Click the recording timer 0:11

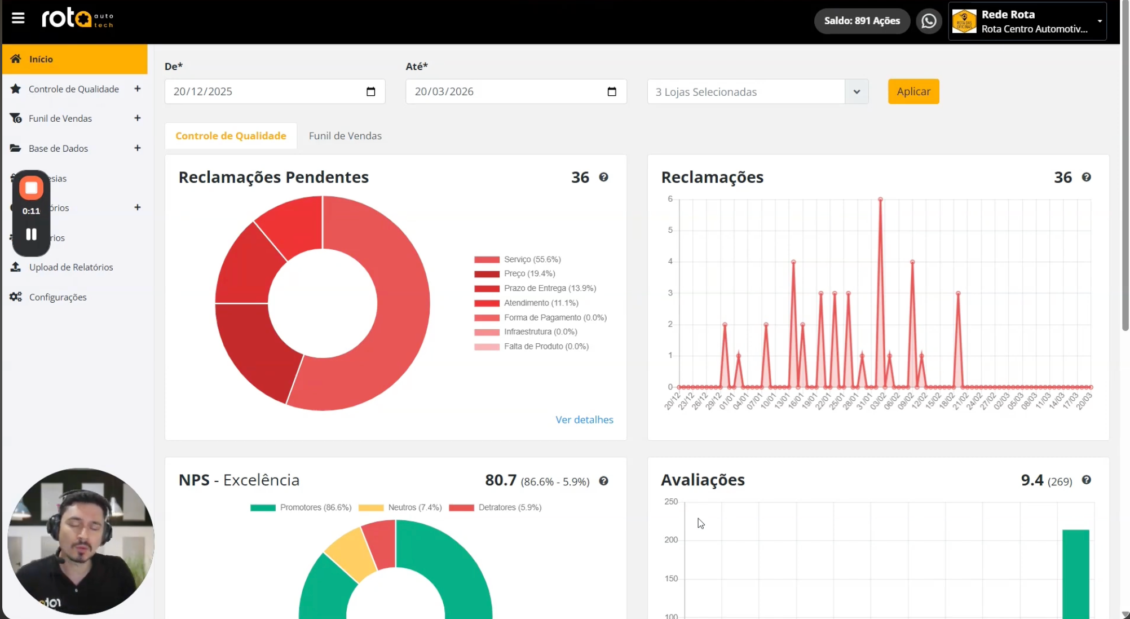(32, 211)
